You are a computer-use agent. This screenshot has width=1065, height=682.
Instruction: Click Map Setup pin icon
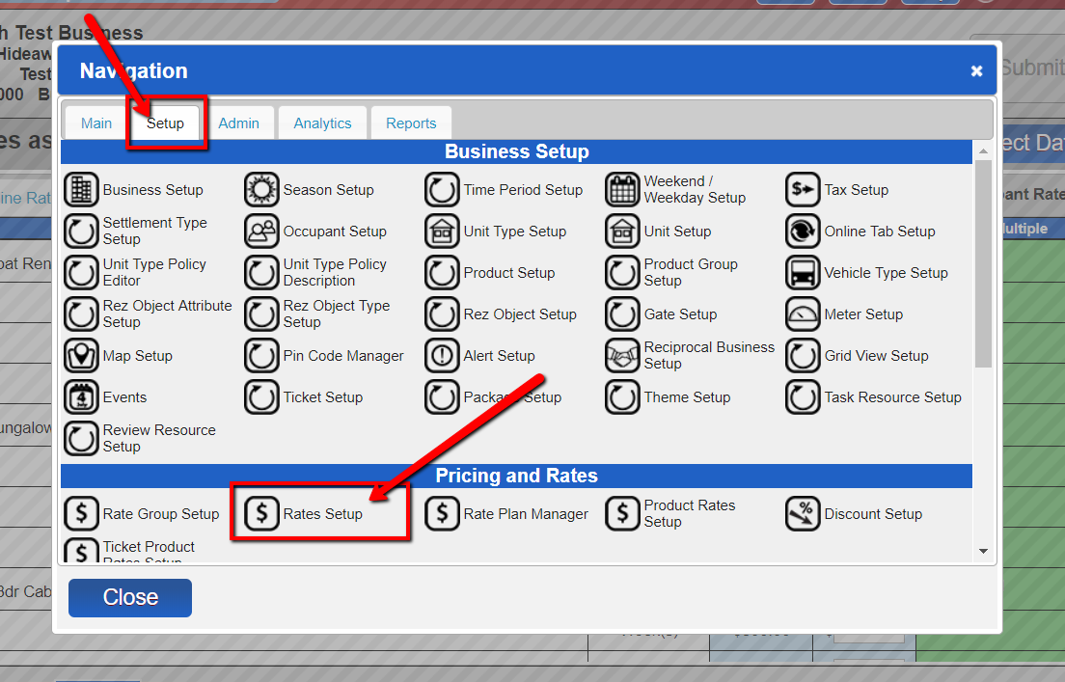[81, 355]
